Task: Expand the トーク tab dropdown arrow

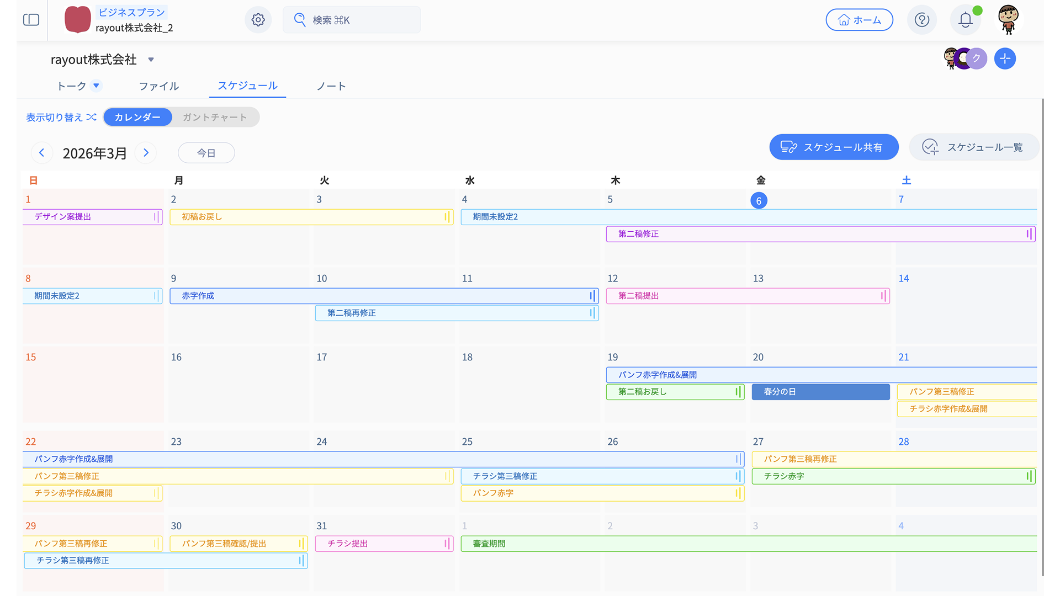Action: pyautogui.click(x=96, y=86)
